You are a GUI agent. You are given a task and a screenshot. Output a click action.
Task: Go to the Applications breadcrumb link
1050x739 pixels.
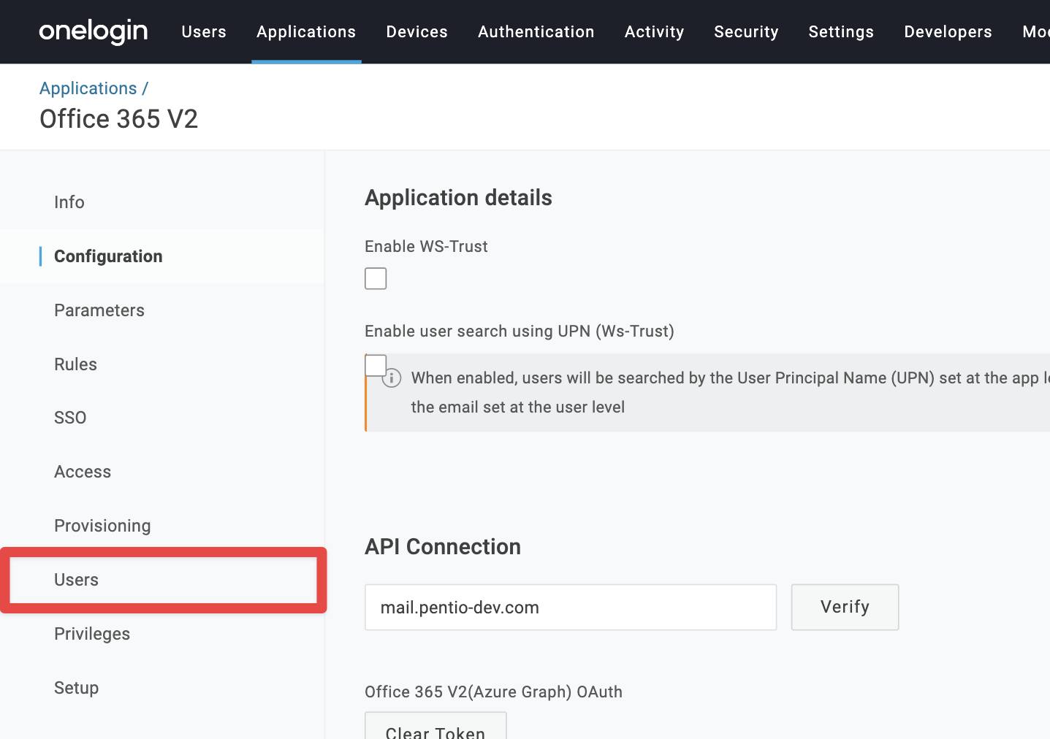88,88
